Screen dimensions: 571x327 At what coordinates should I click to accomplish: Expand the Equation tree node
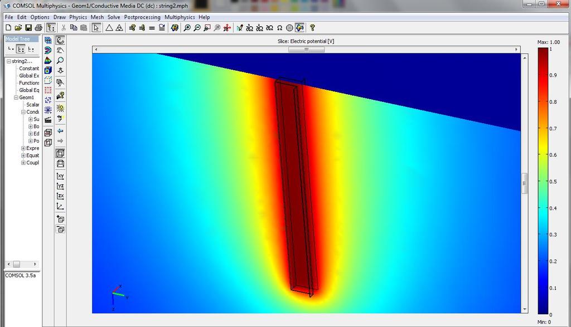(23, 155)
